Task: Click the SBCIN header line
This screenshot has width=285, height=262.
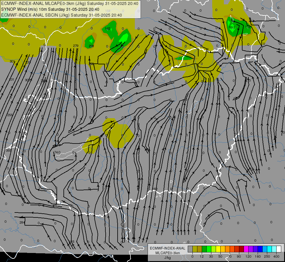Action: point(61,15)
